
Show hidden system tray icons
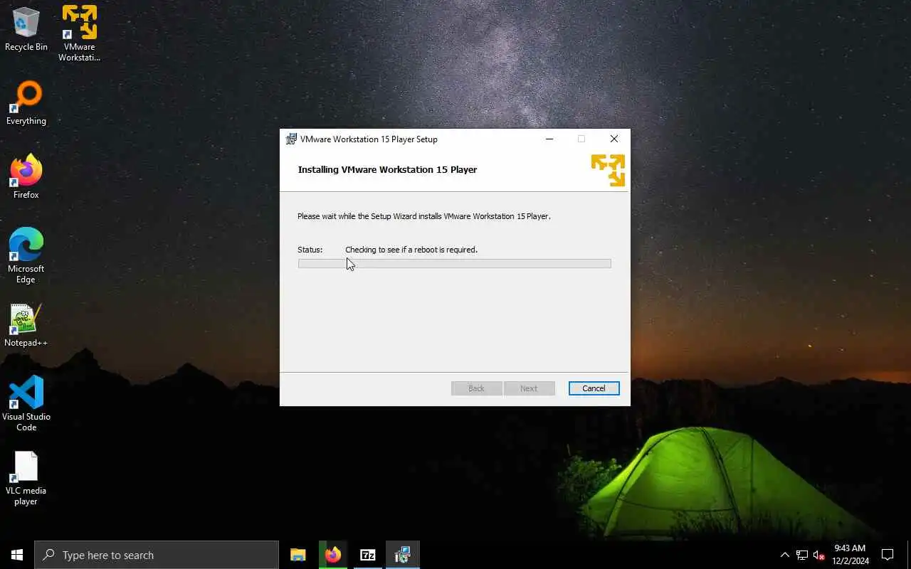click(x=785, y=555)
